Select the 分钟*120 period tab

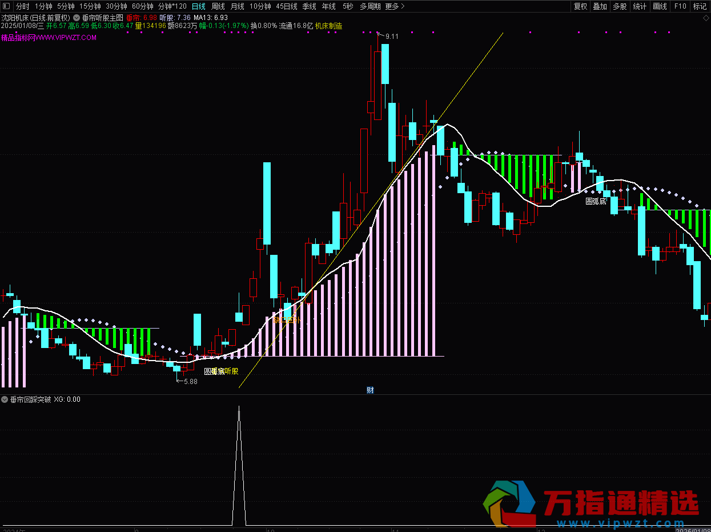click(172, 6)
